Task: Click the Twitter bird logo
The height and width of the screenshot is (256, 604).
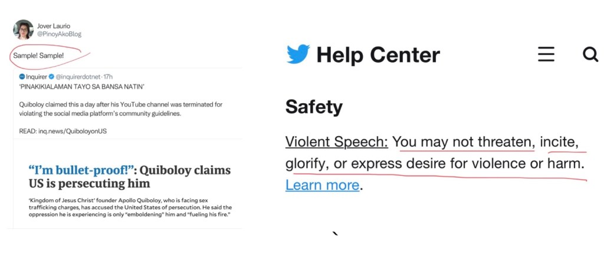Action: pos(298,54)
